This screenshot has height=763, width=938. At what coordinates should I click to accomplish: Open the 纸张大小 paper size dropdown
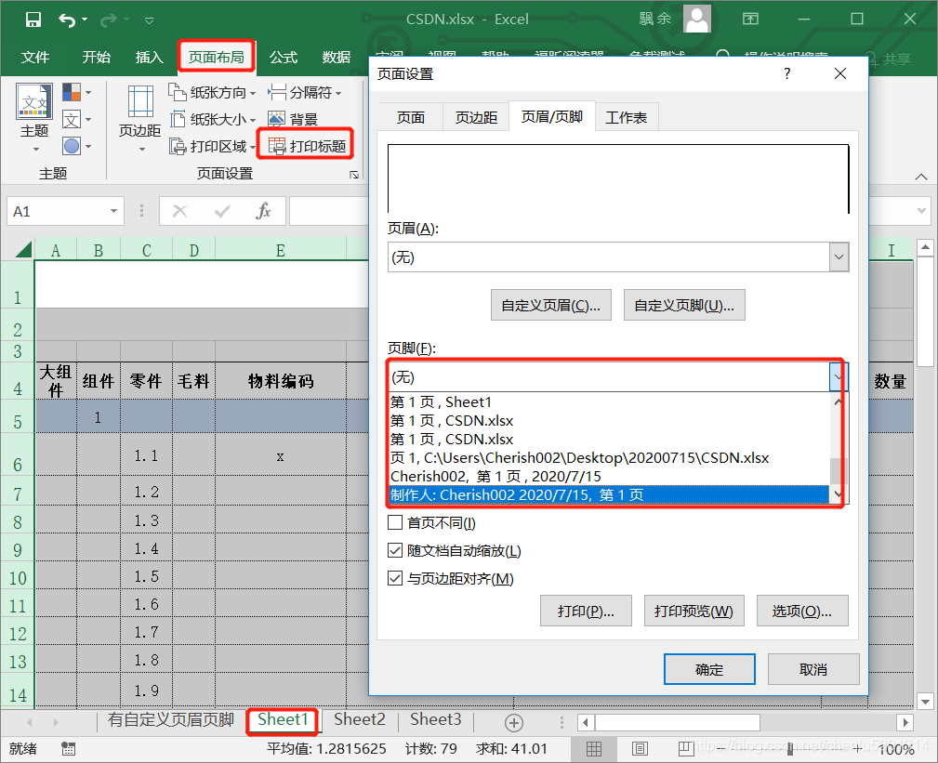(x=213, y=120)
